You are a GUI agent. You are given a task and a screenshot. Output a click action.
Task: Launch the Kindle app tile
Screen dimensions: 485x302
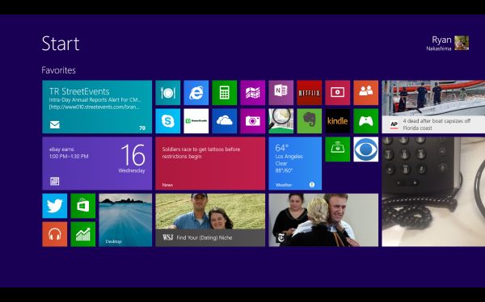pos(337,121)
